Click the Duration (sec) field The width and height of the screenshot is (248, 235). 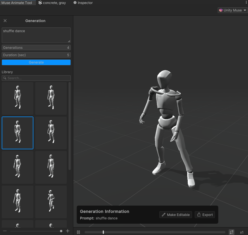(36, 55)
